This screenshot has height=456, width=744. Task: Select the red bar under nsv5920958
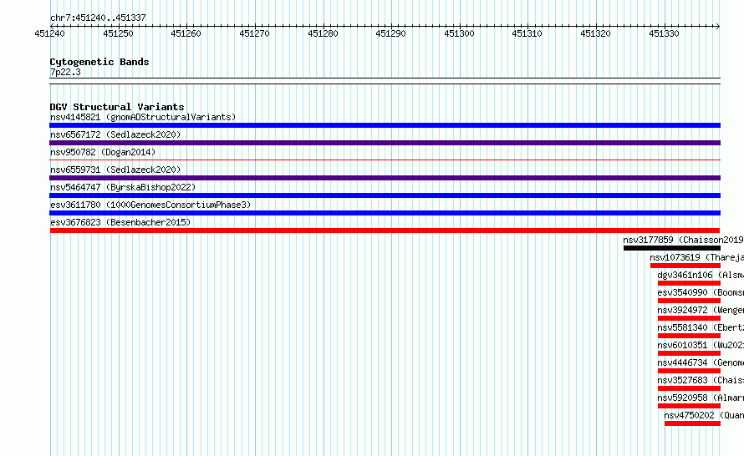(x=689, y=406)
